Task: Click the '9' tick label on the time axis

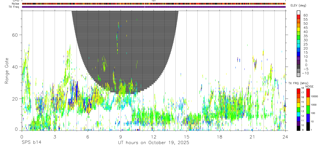Action: pyautogui.click(x=121, y=137)
